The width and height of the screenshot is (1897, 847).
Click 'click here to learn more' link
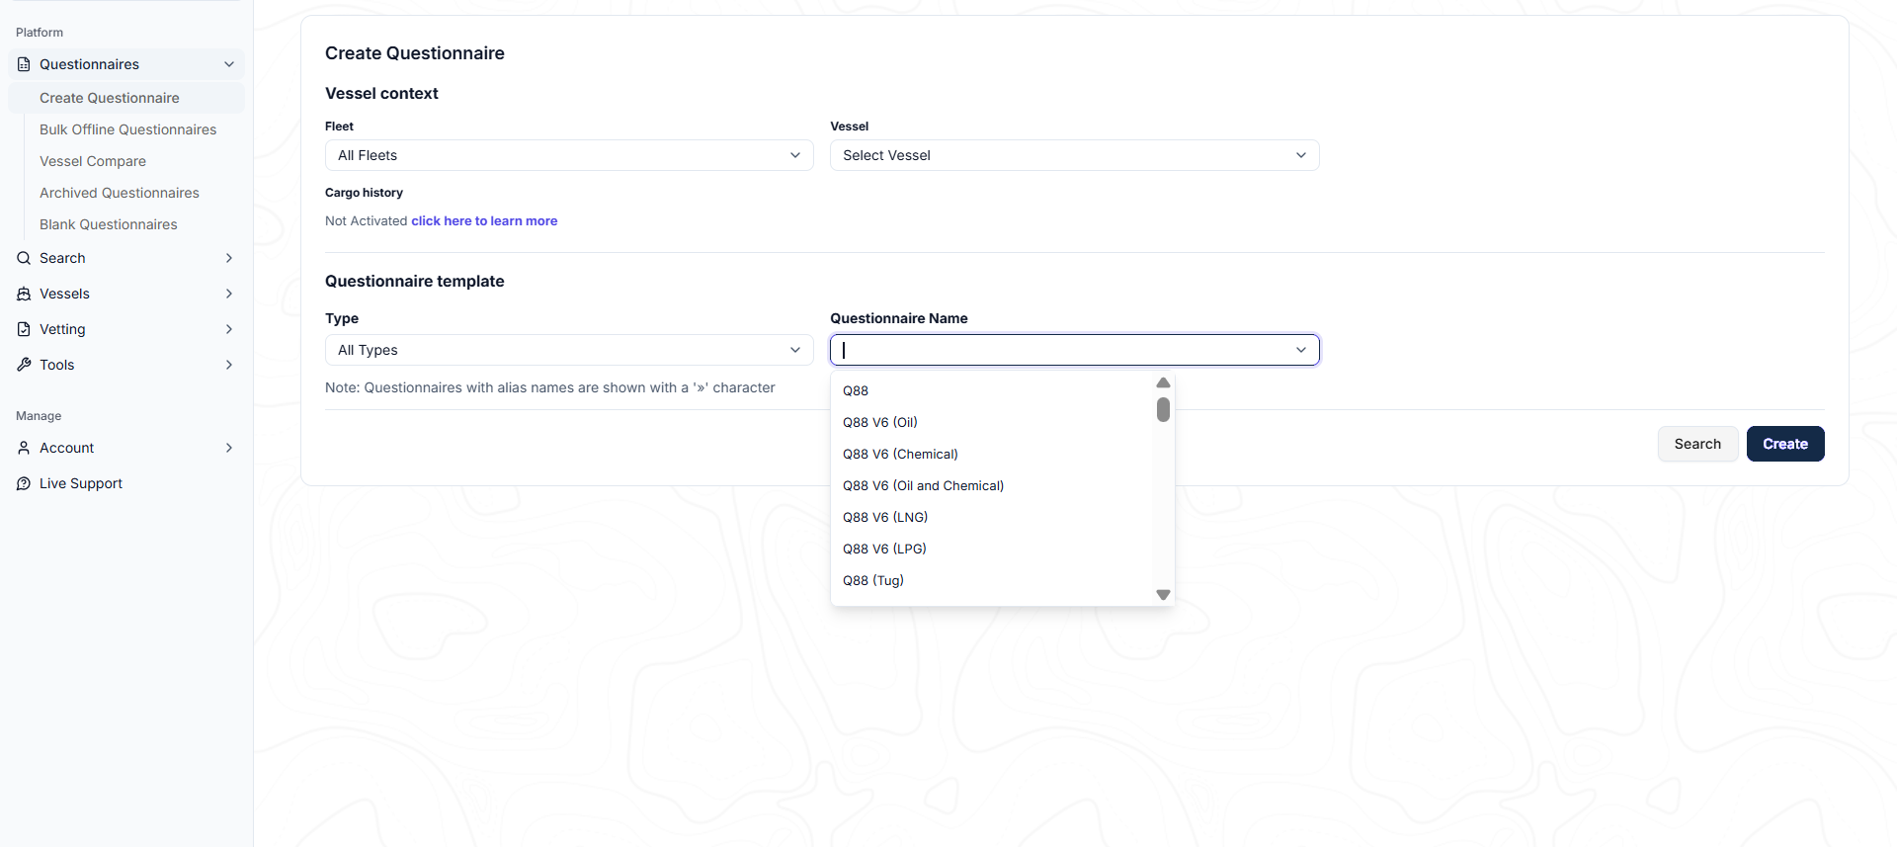coord(484,220)
